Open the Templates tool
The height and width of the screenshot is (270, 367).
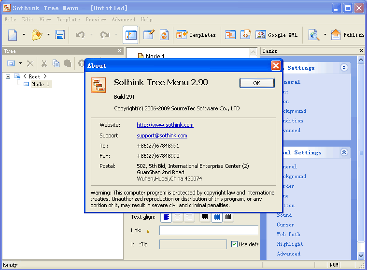pos(196,35)
